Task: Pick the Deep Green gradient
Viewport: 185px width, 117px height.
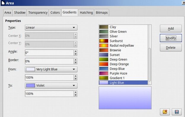Action: pyautogui.click(x=123, y=59)
